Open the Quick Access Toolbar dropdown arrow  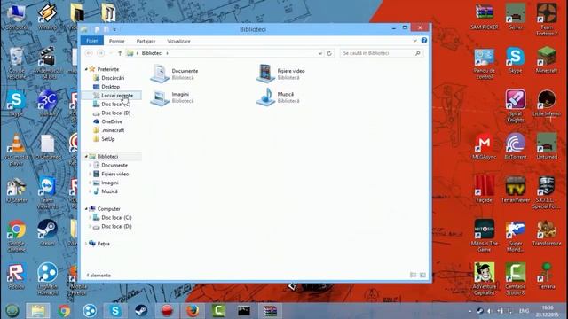click(114, 29)
